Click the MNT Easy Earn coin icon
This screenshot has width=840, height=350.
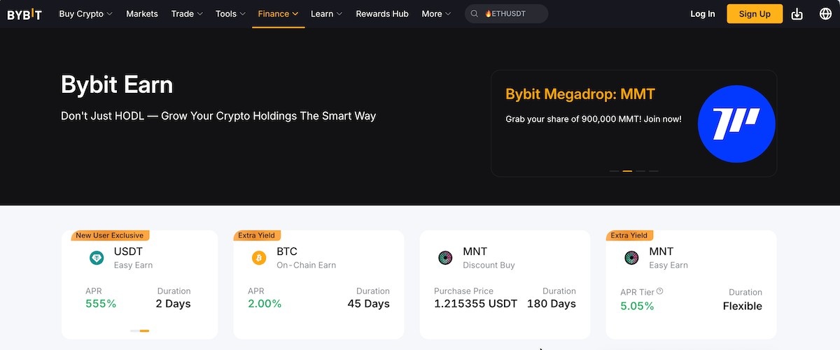(x=631, y=258)
